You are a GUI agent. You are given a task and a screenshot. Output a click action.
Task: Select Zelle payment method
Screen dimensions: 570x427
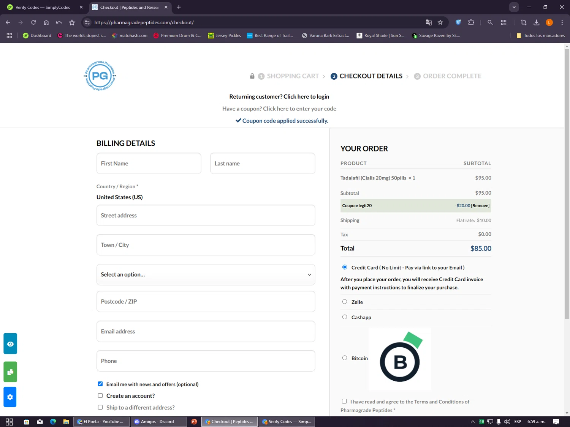pos(345,302)
